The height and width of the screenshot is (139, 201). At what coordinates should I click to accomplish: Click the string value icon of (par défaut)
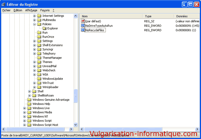point(83,21)
